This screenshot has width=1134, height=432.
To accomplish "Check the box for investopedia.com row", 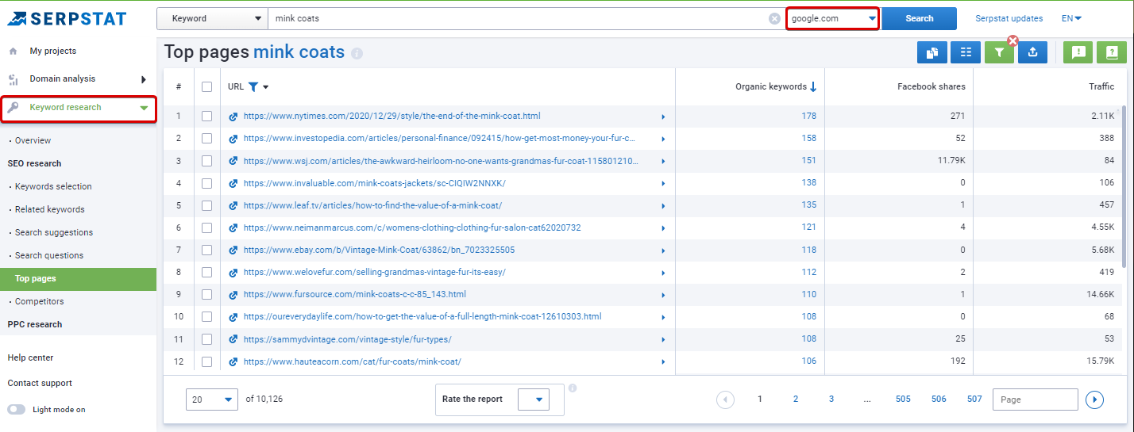I will point(207,139).
